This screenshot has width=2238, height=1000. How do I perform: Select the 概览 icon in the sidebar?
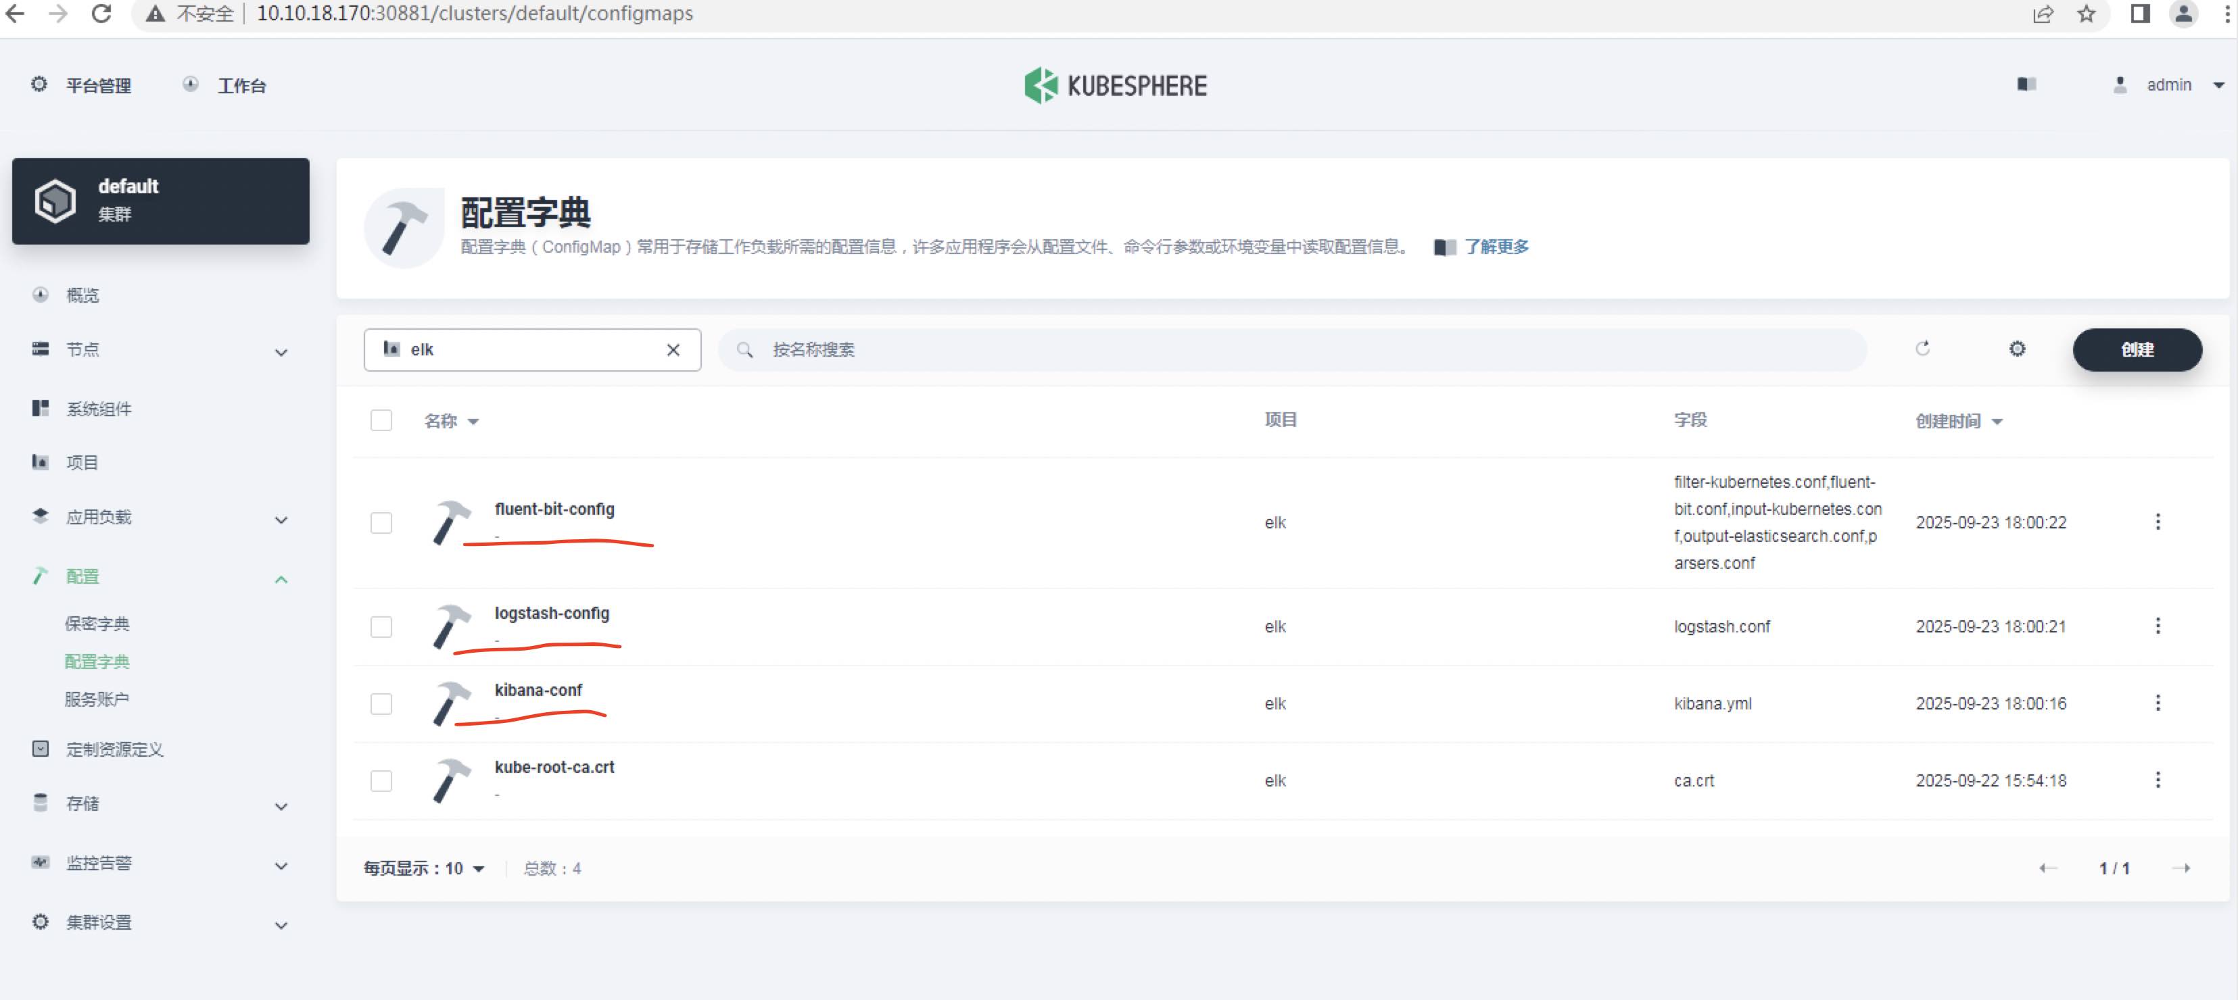click(x=40, y=295)
